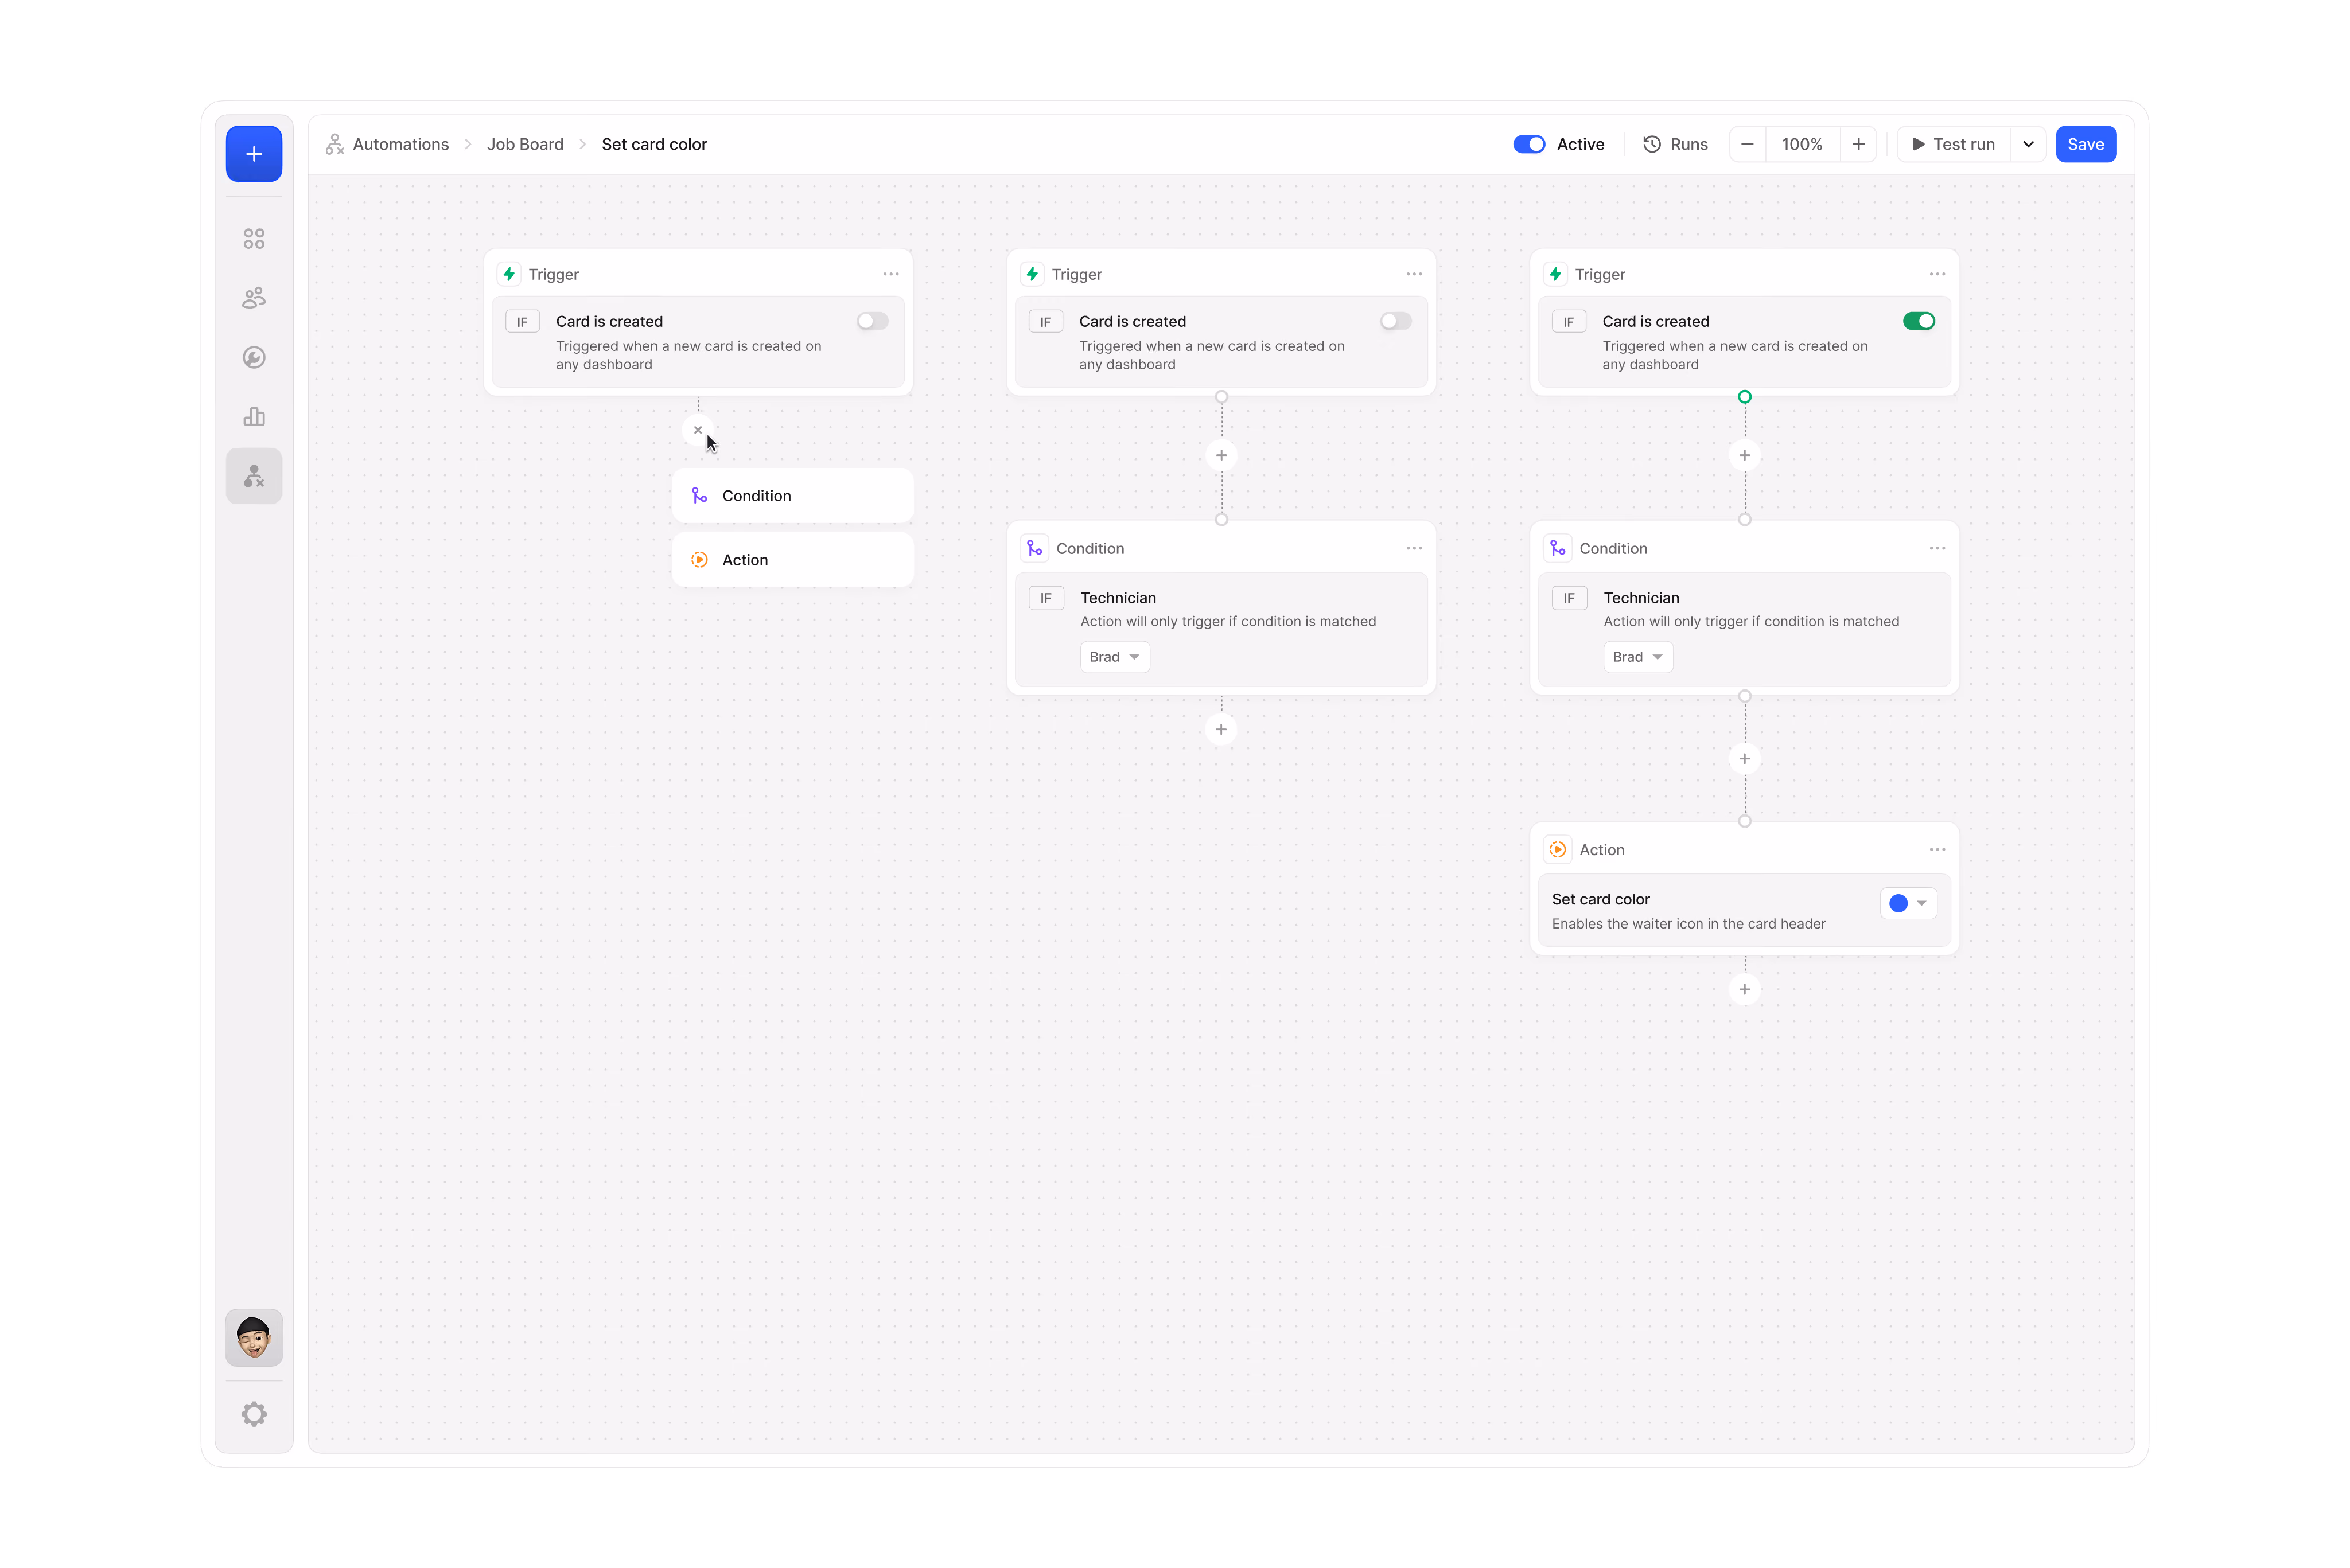Add a step between third condition and action

(x=1745, y=759)
